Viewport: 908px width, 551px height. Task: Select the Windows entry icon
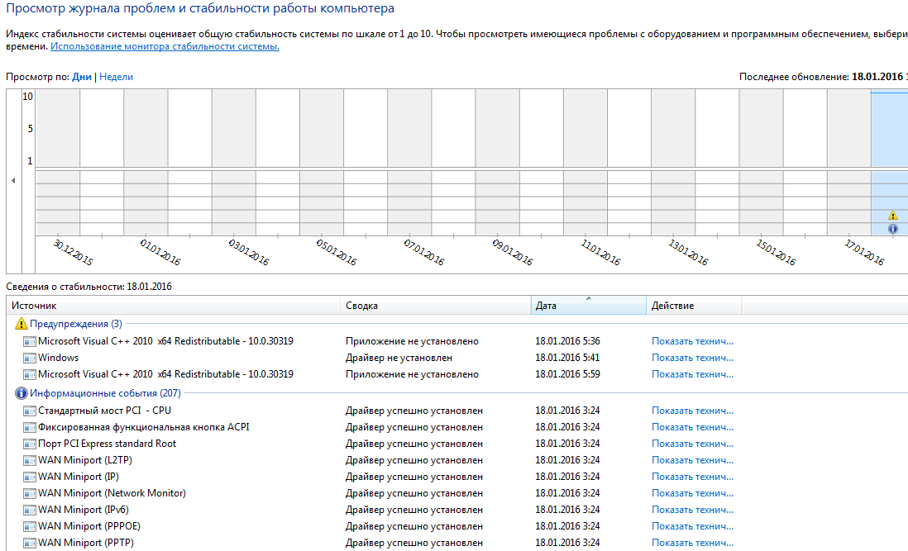pos(30,358)
